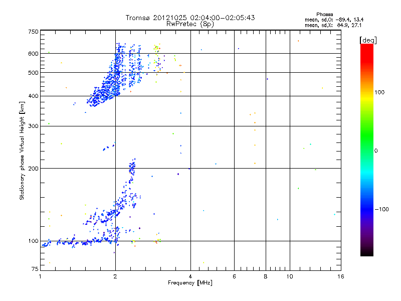Click the colorbar tick label '0'
Image resolution: width=401 pixels, height=301 pixels.
click(375, 151)
